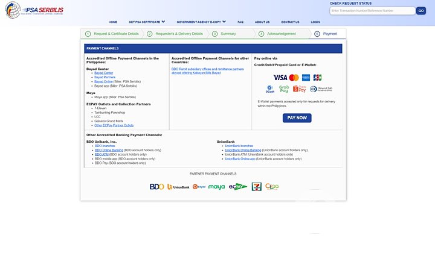Click step 3 circle icon
Screen dimensions: 435x256
tap(214, 34)
